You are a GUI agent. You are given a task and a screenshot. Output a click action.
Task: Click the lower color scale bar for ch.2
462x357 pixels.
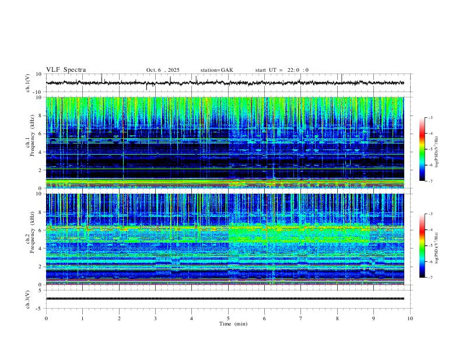tap(422, 246)
